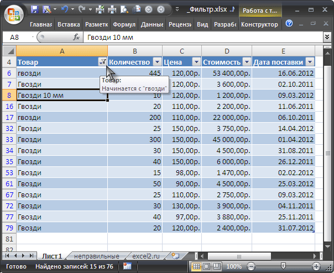
Task: Click the Insert Worksheet tab icon
Action: [x=175, y=256]
